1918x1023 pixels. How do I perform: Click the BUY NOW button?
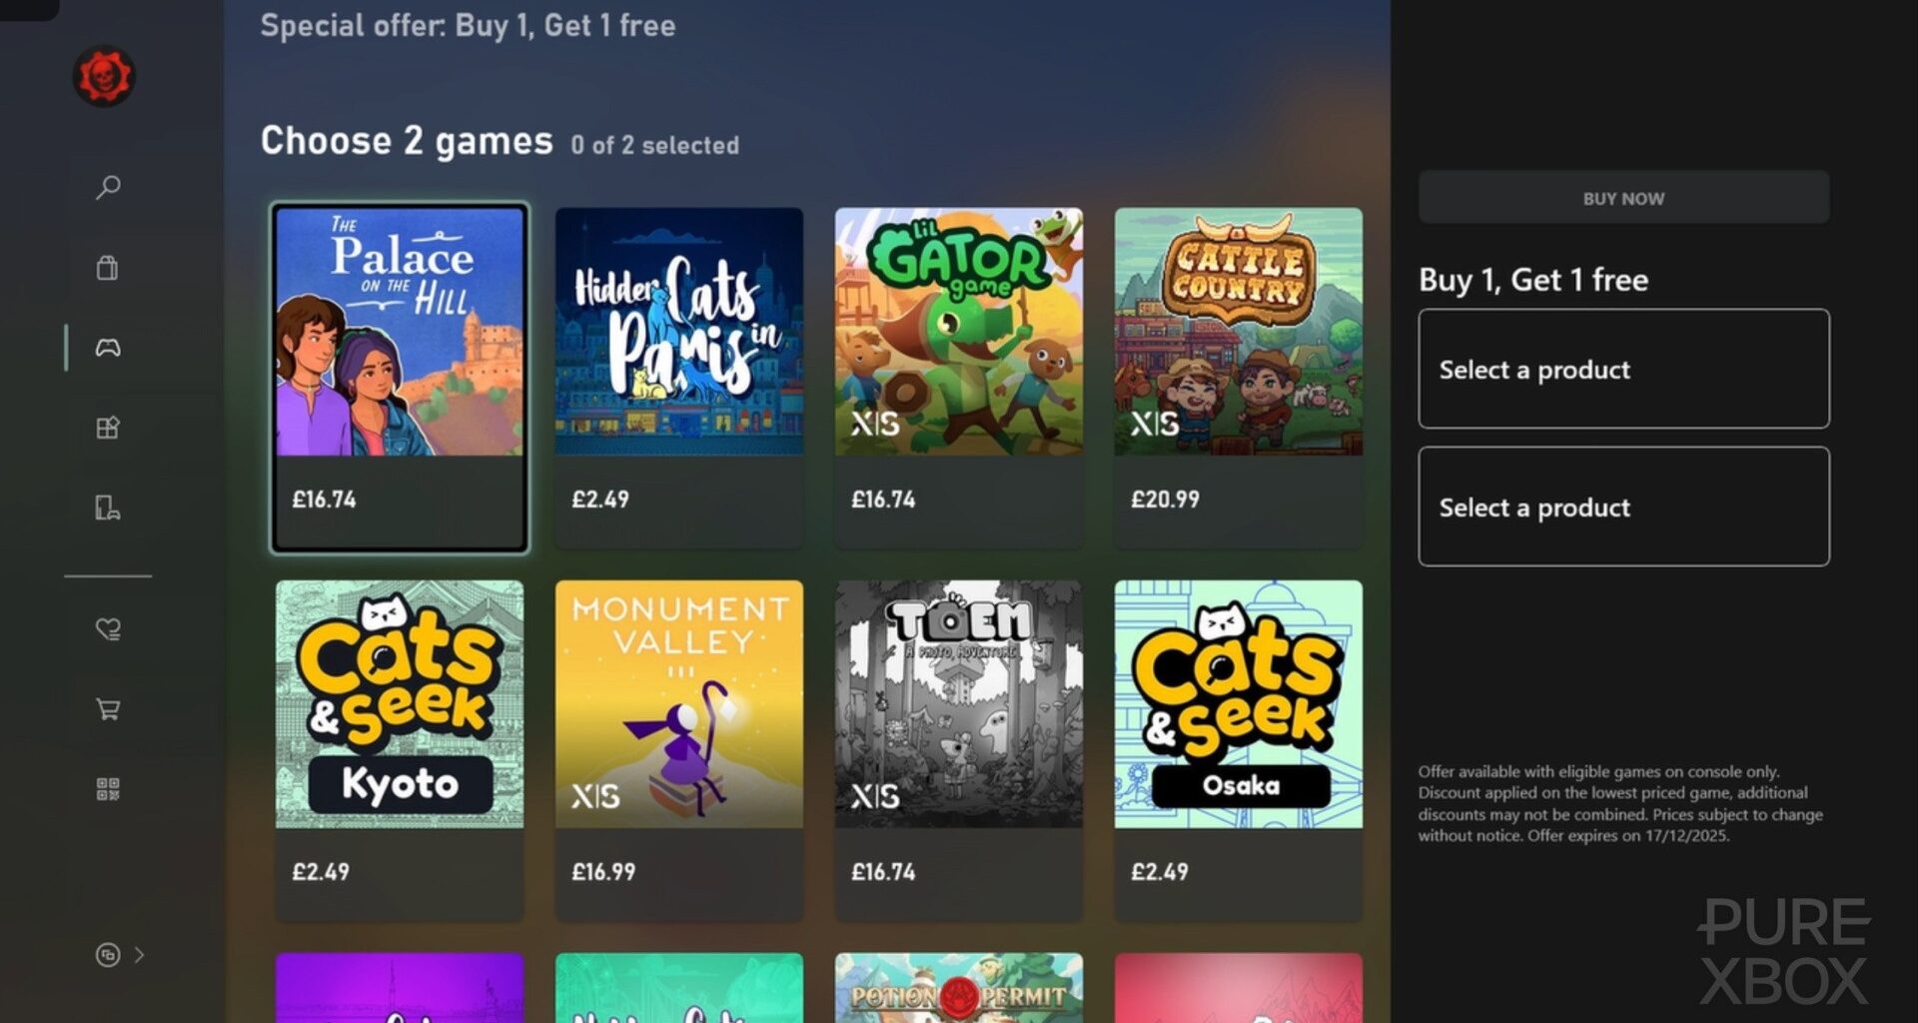(x=1623, y=198)
